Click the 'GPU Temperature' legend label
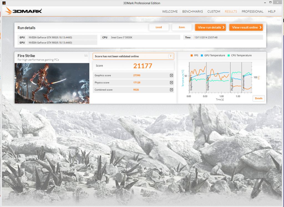Image resolution: width=284 pixels, height=207 pixels. tap(215, 56)
